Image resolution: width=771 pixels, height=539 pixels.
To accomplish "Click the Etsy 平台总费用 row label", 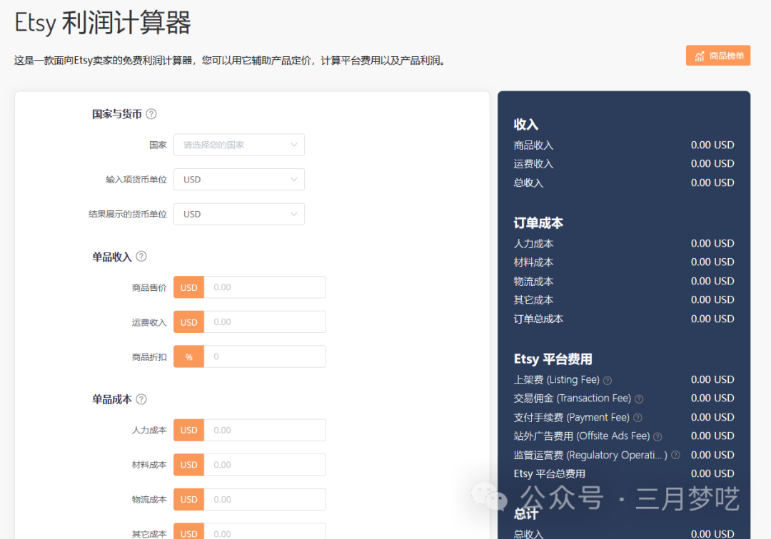I will (x=550, y=473).
